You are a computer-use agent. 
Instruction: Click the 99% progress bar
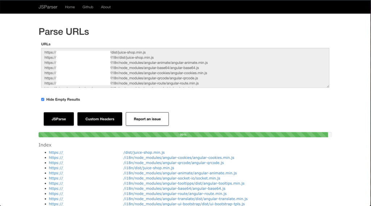tap(185, 135)
